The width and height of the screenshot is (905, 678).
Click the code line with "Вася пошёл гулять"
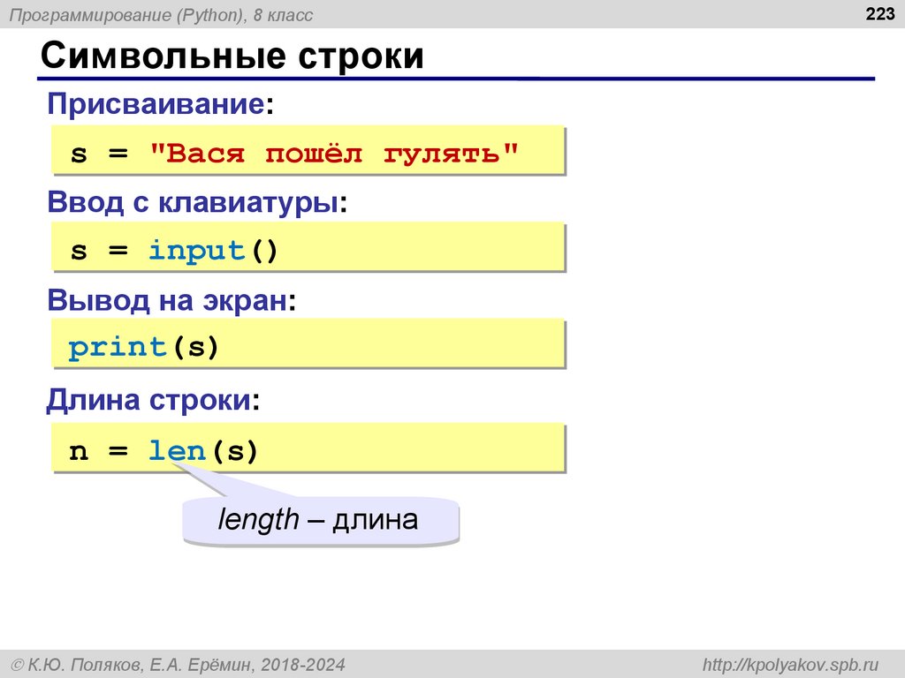[308, 150]
